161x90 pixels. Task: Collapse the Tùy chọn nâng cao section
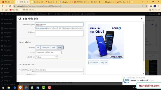[x=27, y=64]
